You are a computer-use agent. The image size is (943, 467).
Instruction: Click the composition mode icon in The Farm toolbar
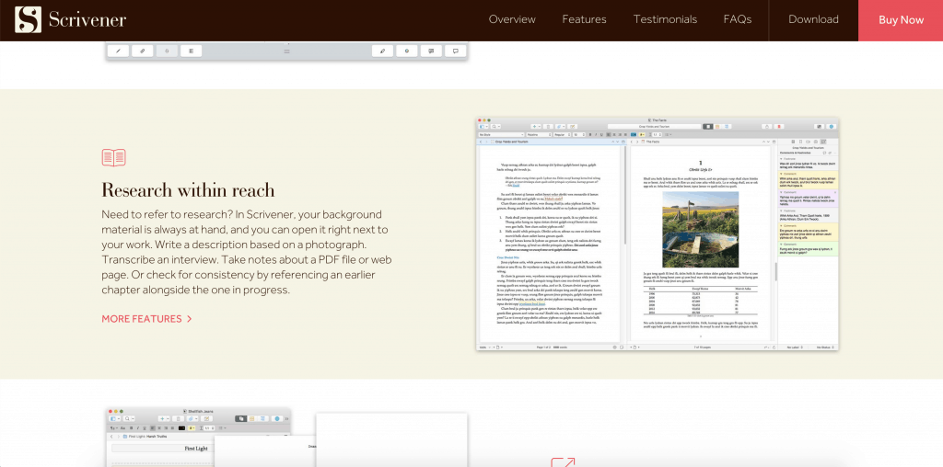[x=819, y=127]
